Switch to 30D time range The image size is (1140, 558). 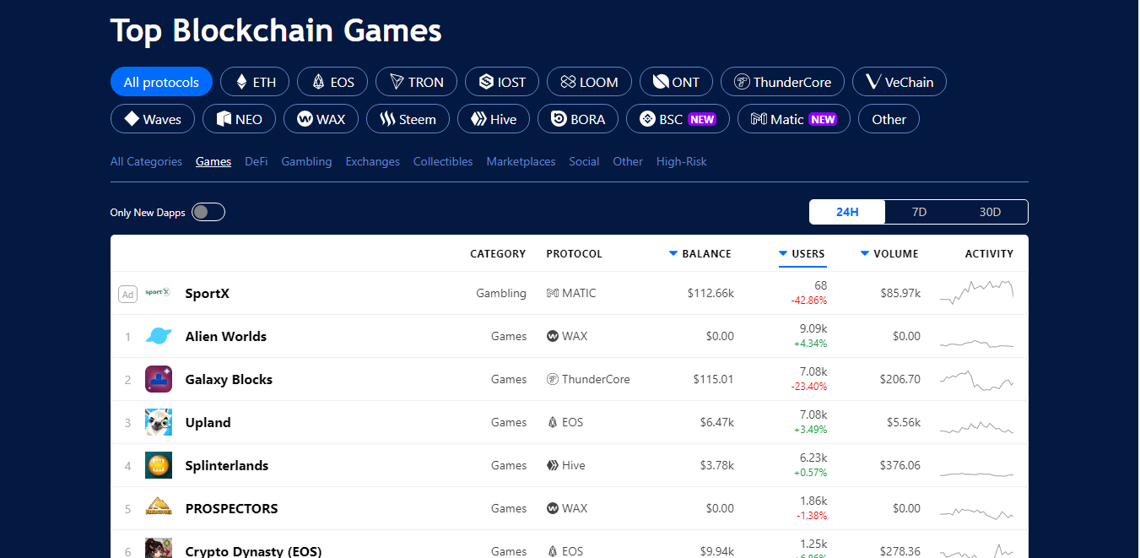[x=990, y=212]
